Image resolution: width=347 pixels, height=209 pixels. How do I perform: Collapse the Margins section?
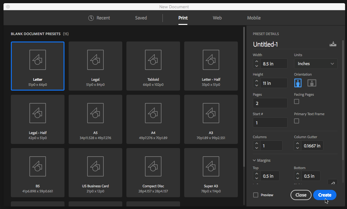pos(254,160)
